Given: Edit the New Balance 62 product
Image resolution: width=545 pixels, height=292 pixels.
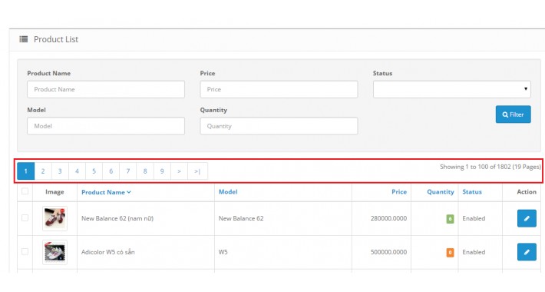Looking at the screenshot, I should pyautogui.click(x=527, y=218).
